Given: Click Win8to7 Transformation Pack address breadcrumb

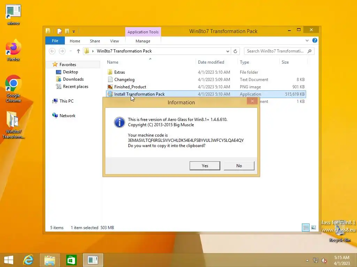Looking at the screenshot, I should [124, 51].
